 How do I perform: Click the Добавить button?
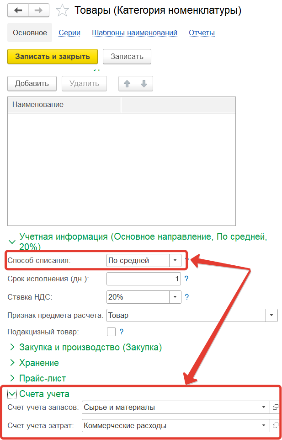point(32,84)
